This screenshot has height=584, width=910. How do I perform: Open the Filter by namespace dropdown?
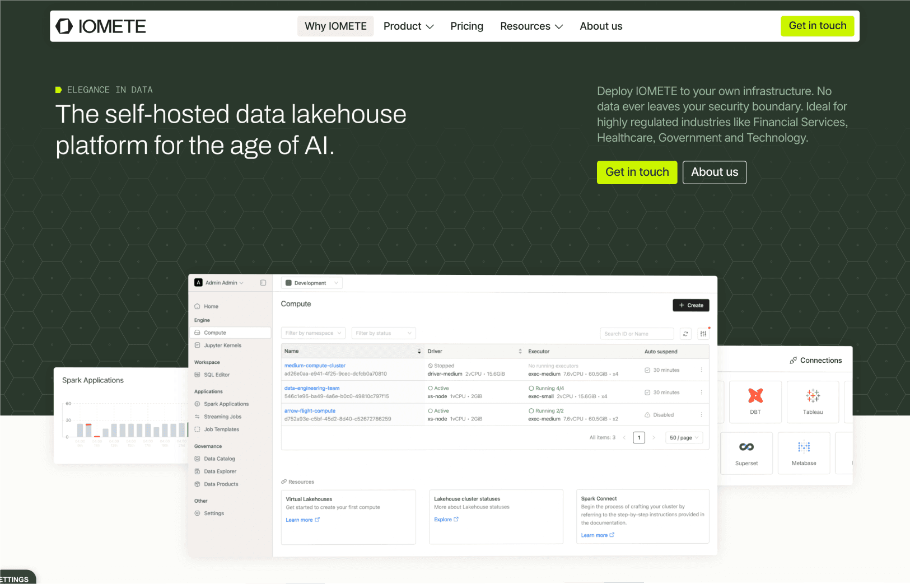click(314, 333)
